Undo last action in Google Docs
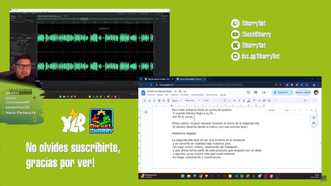This screenshot has width=331, height=186. (x=149, y=100)
